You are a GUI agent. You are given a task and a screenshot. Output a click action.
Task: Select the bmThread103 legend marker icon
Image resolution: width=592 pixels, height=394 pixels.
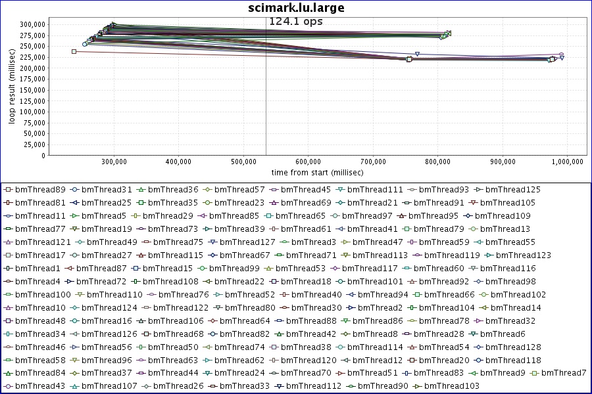tap(417, 386)
